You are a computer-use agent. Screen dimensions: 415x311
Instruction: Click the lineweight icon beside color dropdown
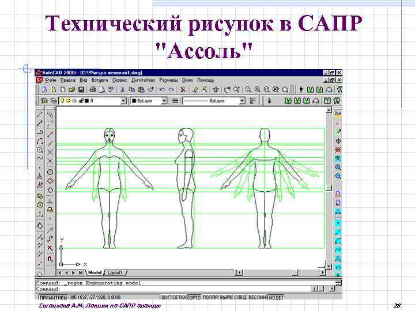(175, 101)
